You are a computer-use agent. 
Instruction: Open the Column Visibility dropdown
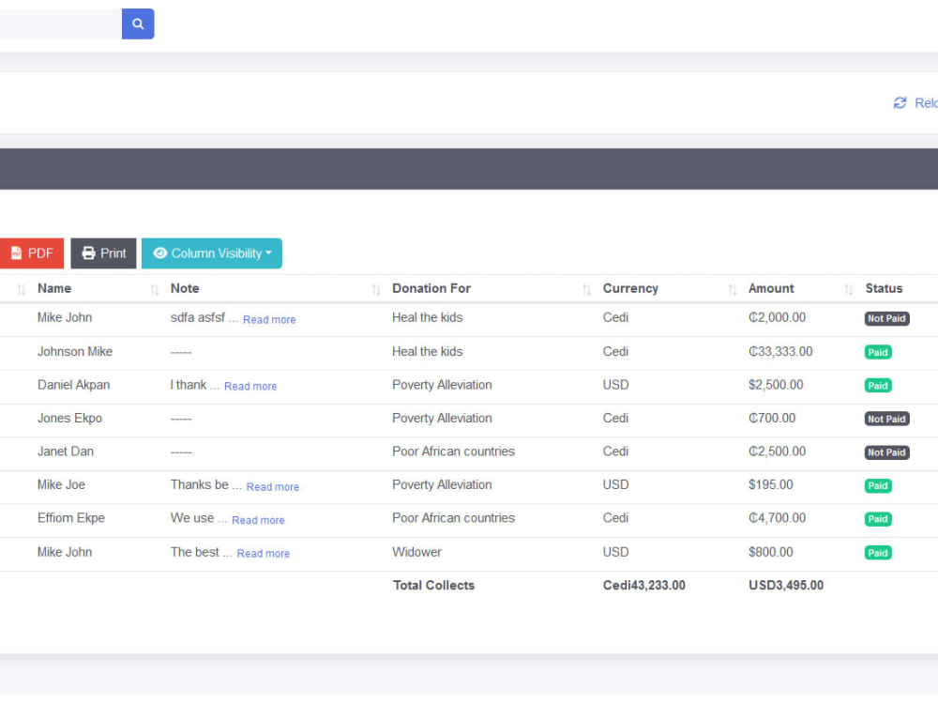coord(212,253)
